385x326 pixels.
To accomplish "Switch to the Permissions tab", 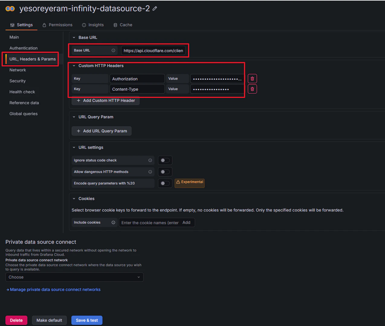I will pos(57,25).
